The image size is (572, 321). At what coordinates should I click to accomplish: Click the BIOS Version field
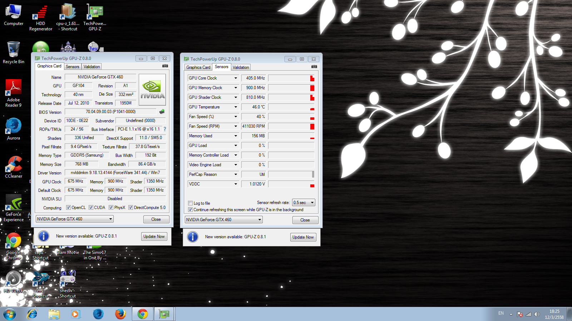point(110,112)
